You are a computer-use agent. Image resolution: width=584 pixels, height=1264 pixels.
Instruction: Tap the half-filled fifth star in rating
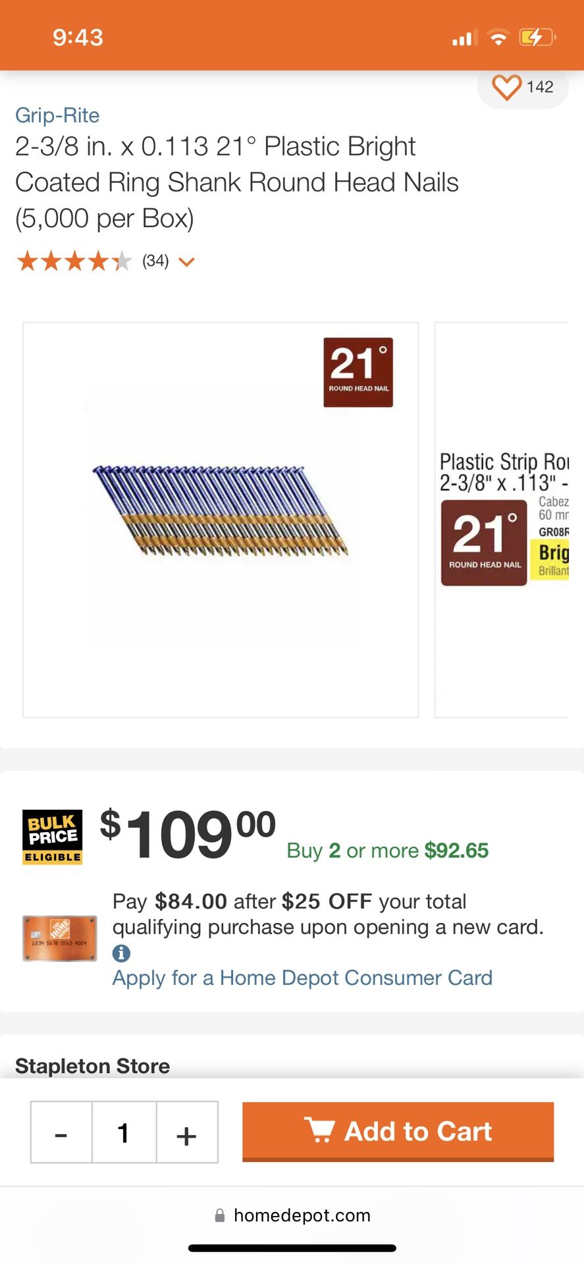click(x=124, y=261)
